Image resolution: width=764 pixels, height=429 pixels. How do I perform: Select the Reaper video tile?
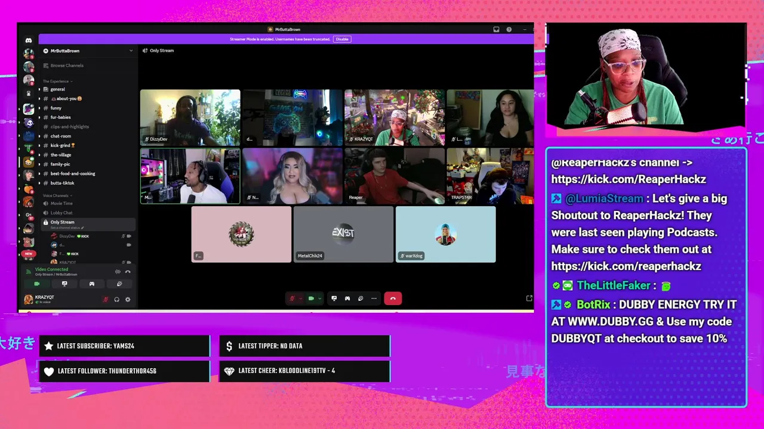pos(395,176)
